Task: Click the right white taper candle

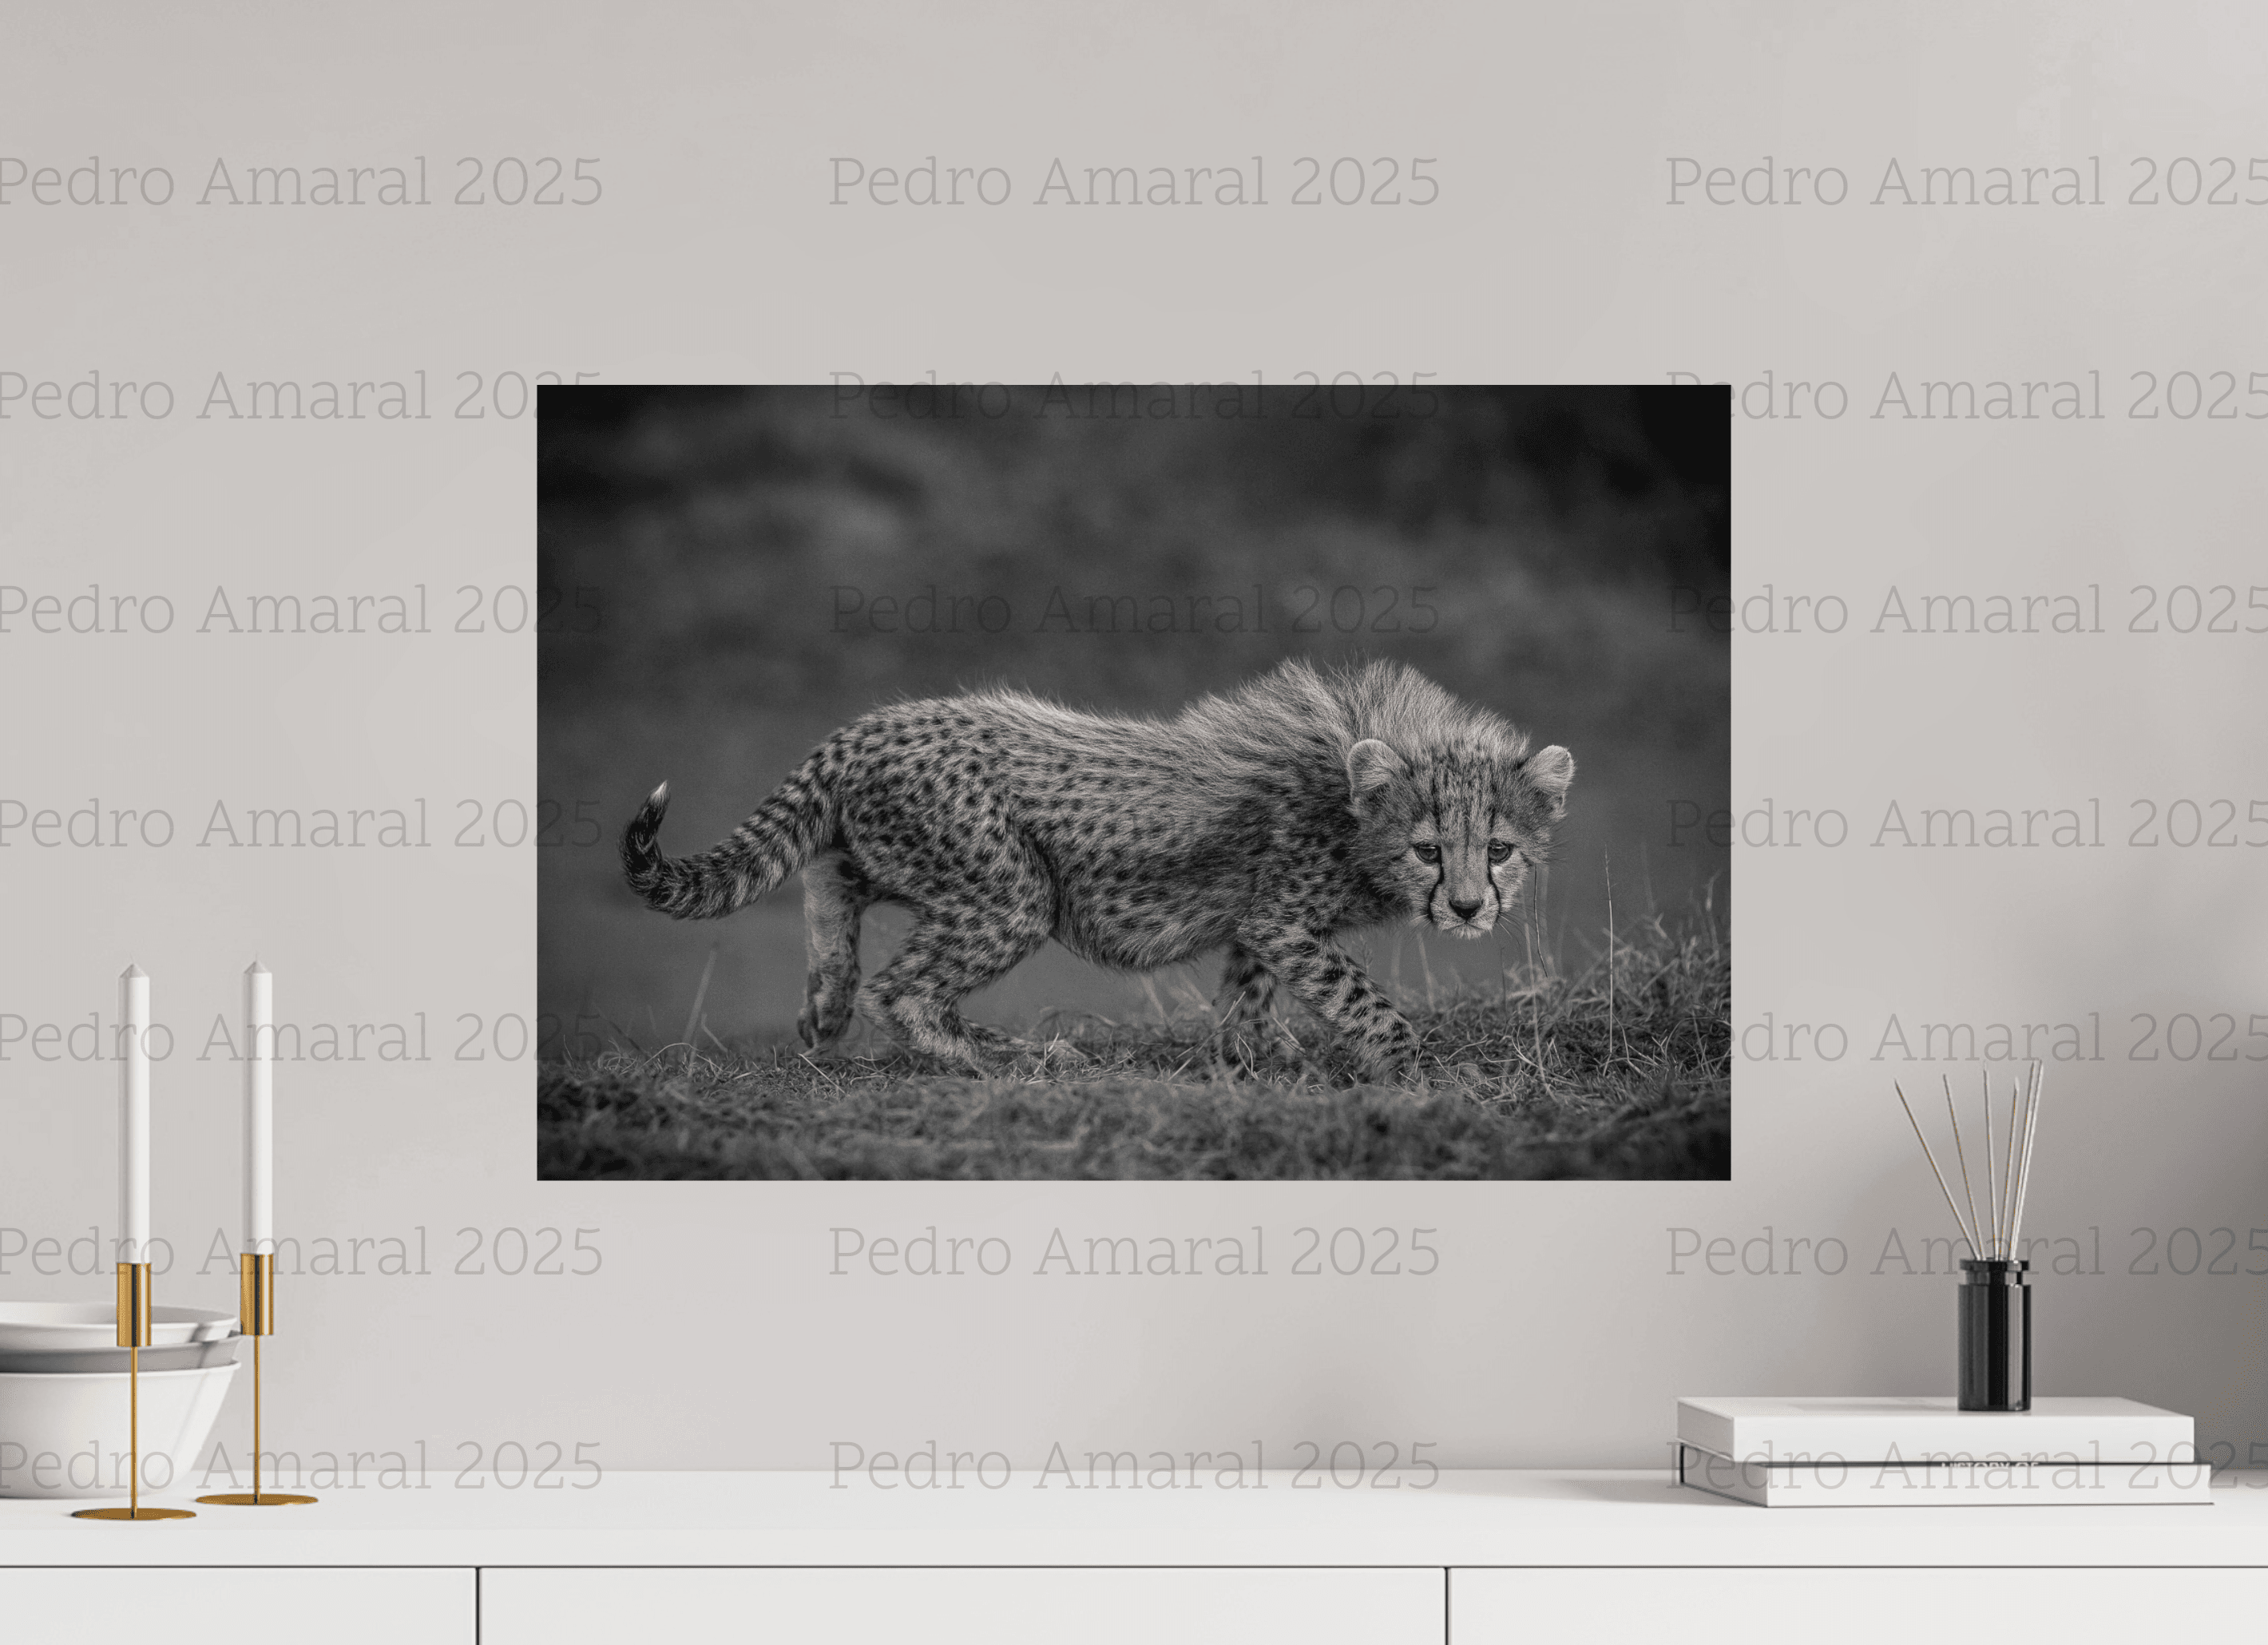Action: click(259, 1107)
